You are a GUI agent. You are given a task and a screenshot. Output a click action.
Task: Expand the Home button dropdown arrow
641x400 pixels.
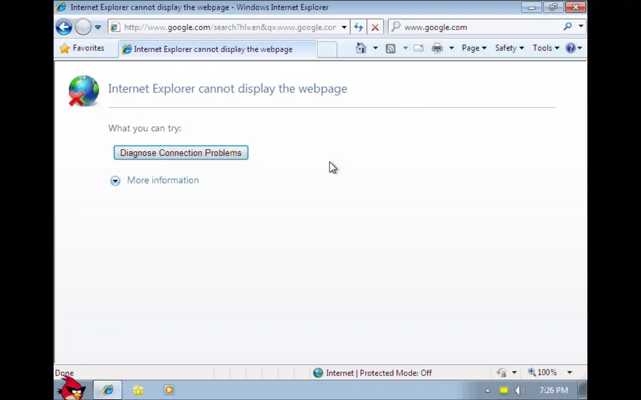pos(375,48)
